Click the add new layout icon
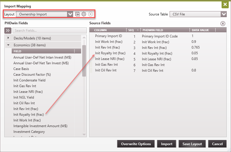 [77, 14]
